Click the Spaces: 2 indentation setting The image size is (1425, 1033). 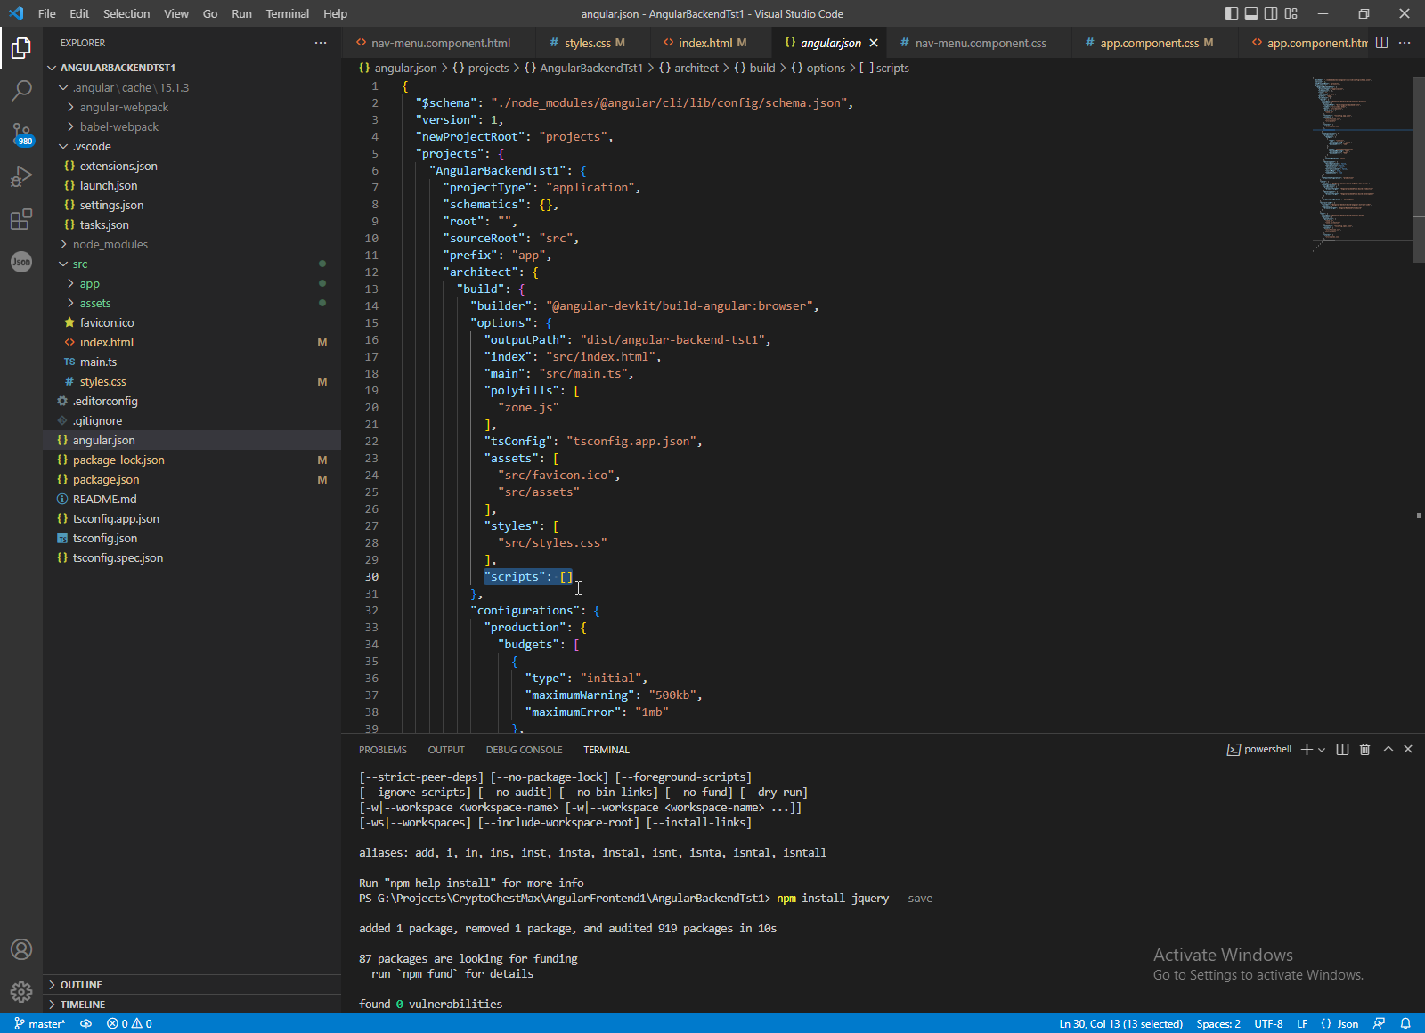pos(1217,1024)
